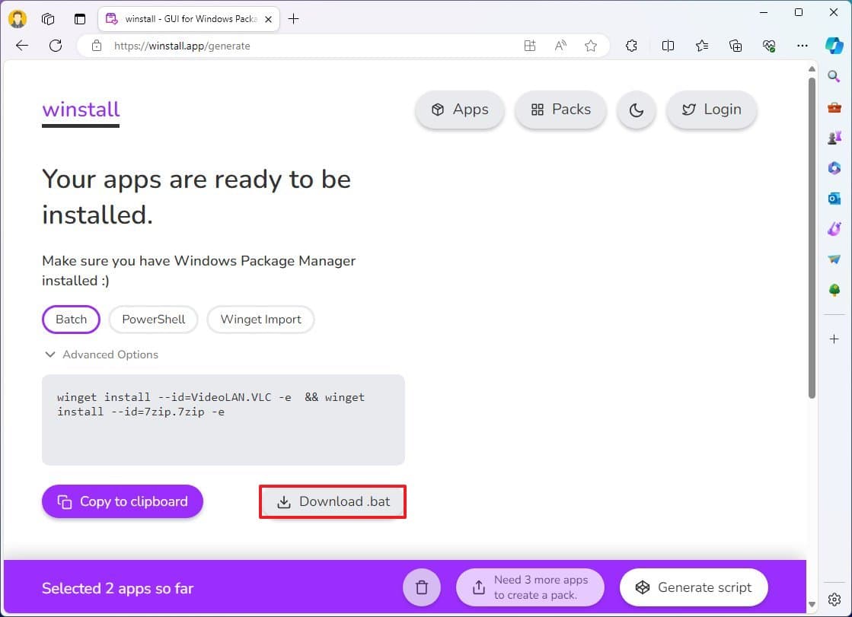Click the Copilot icon in the Edge toolbar
The image size is (852, 617).
(x=834, y=45)
